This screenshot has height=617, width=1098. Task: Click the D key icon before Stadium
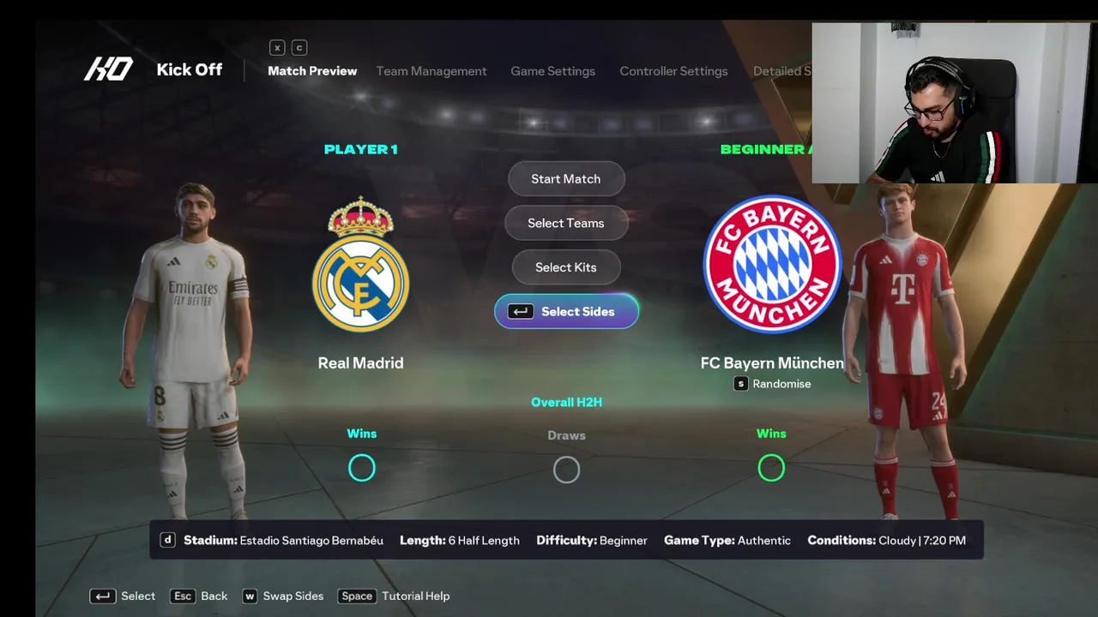coord(168,541)
